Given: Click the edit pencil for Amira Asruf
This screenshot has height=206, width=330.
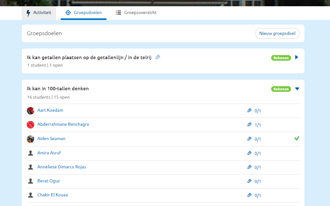Looking at the screenshot, I should coord(249,153).
